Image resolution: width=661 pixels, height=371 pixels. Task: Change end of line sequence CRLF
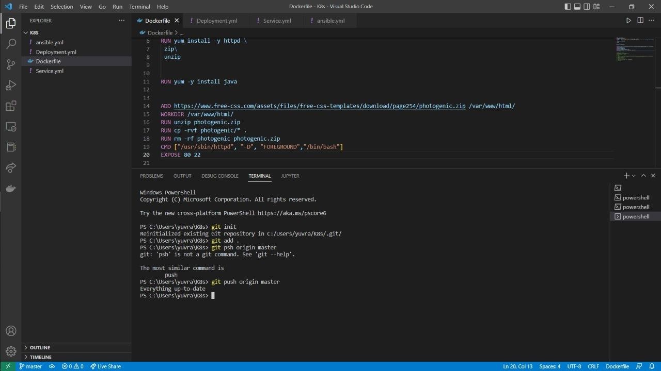pos(593,366)
